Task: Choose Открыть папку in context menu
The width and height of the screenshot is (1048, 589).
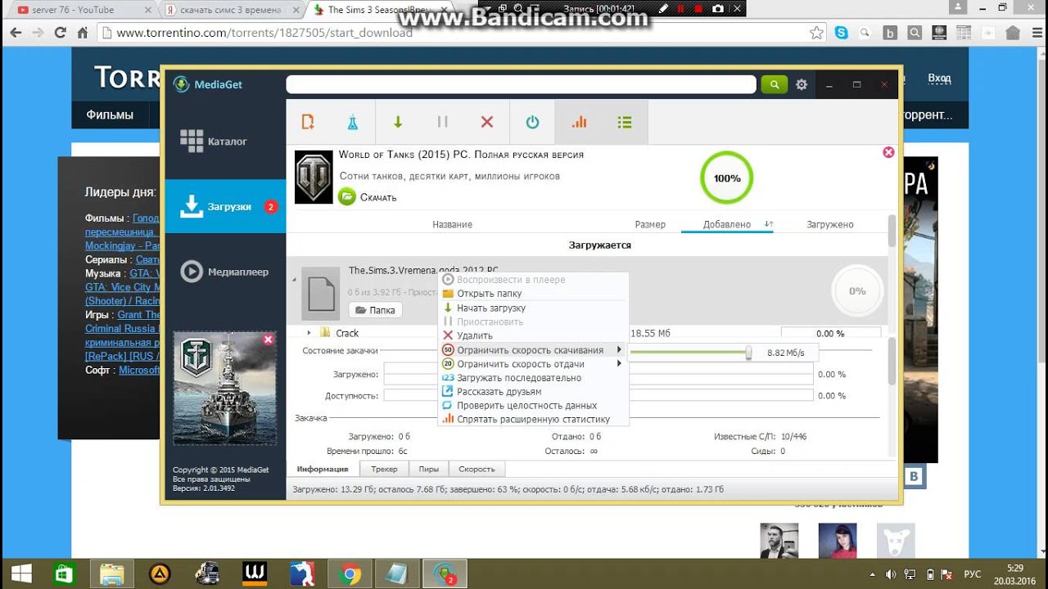Action: click(x=489, y=294)
